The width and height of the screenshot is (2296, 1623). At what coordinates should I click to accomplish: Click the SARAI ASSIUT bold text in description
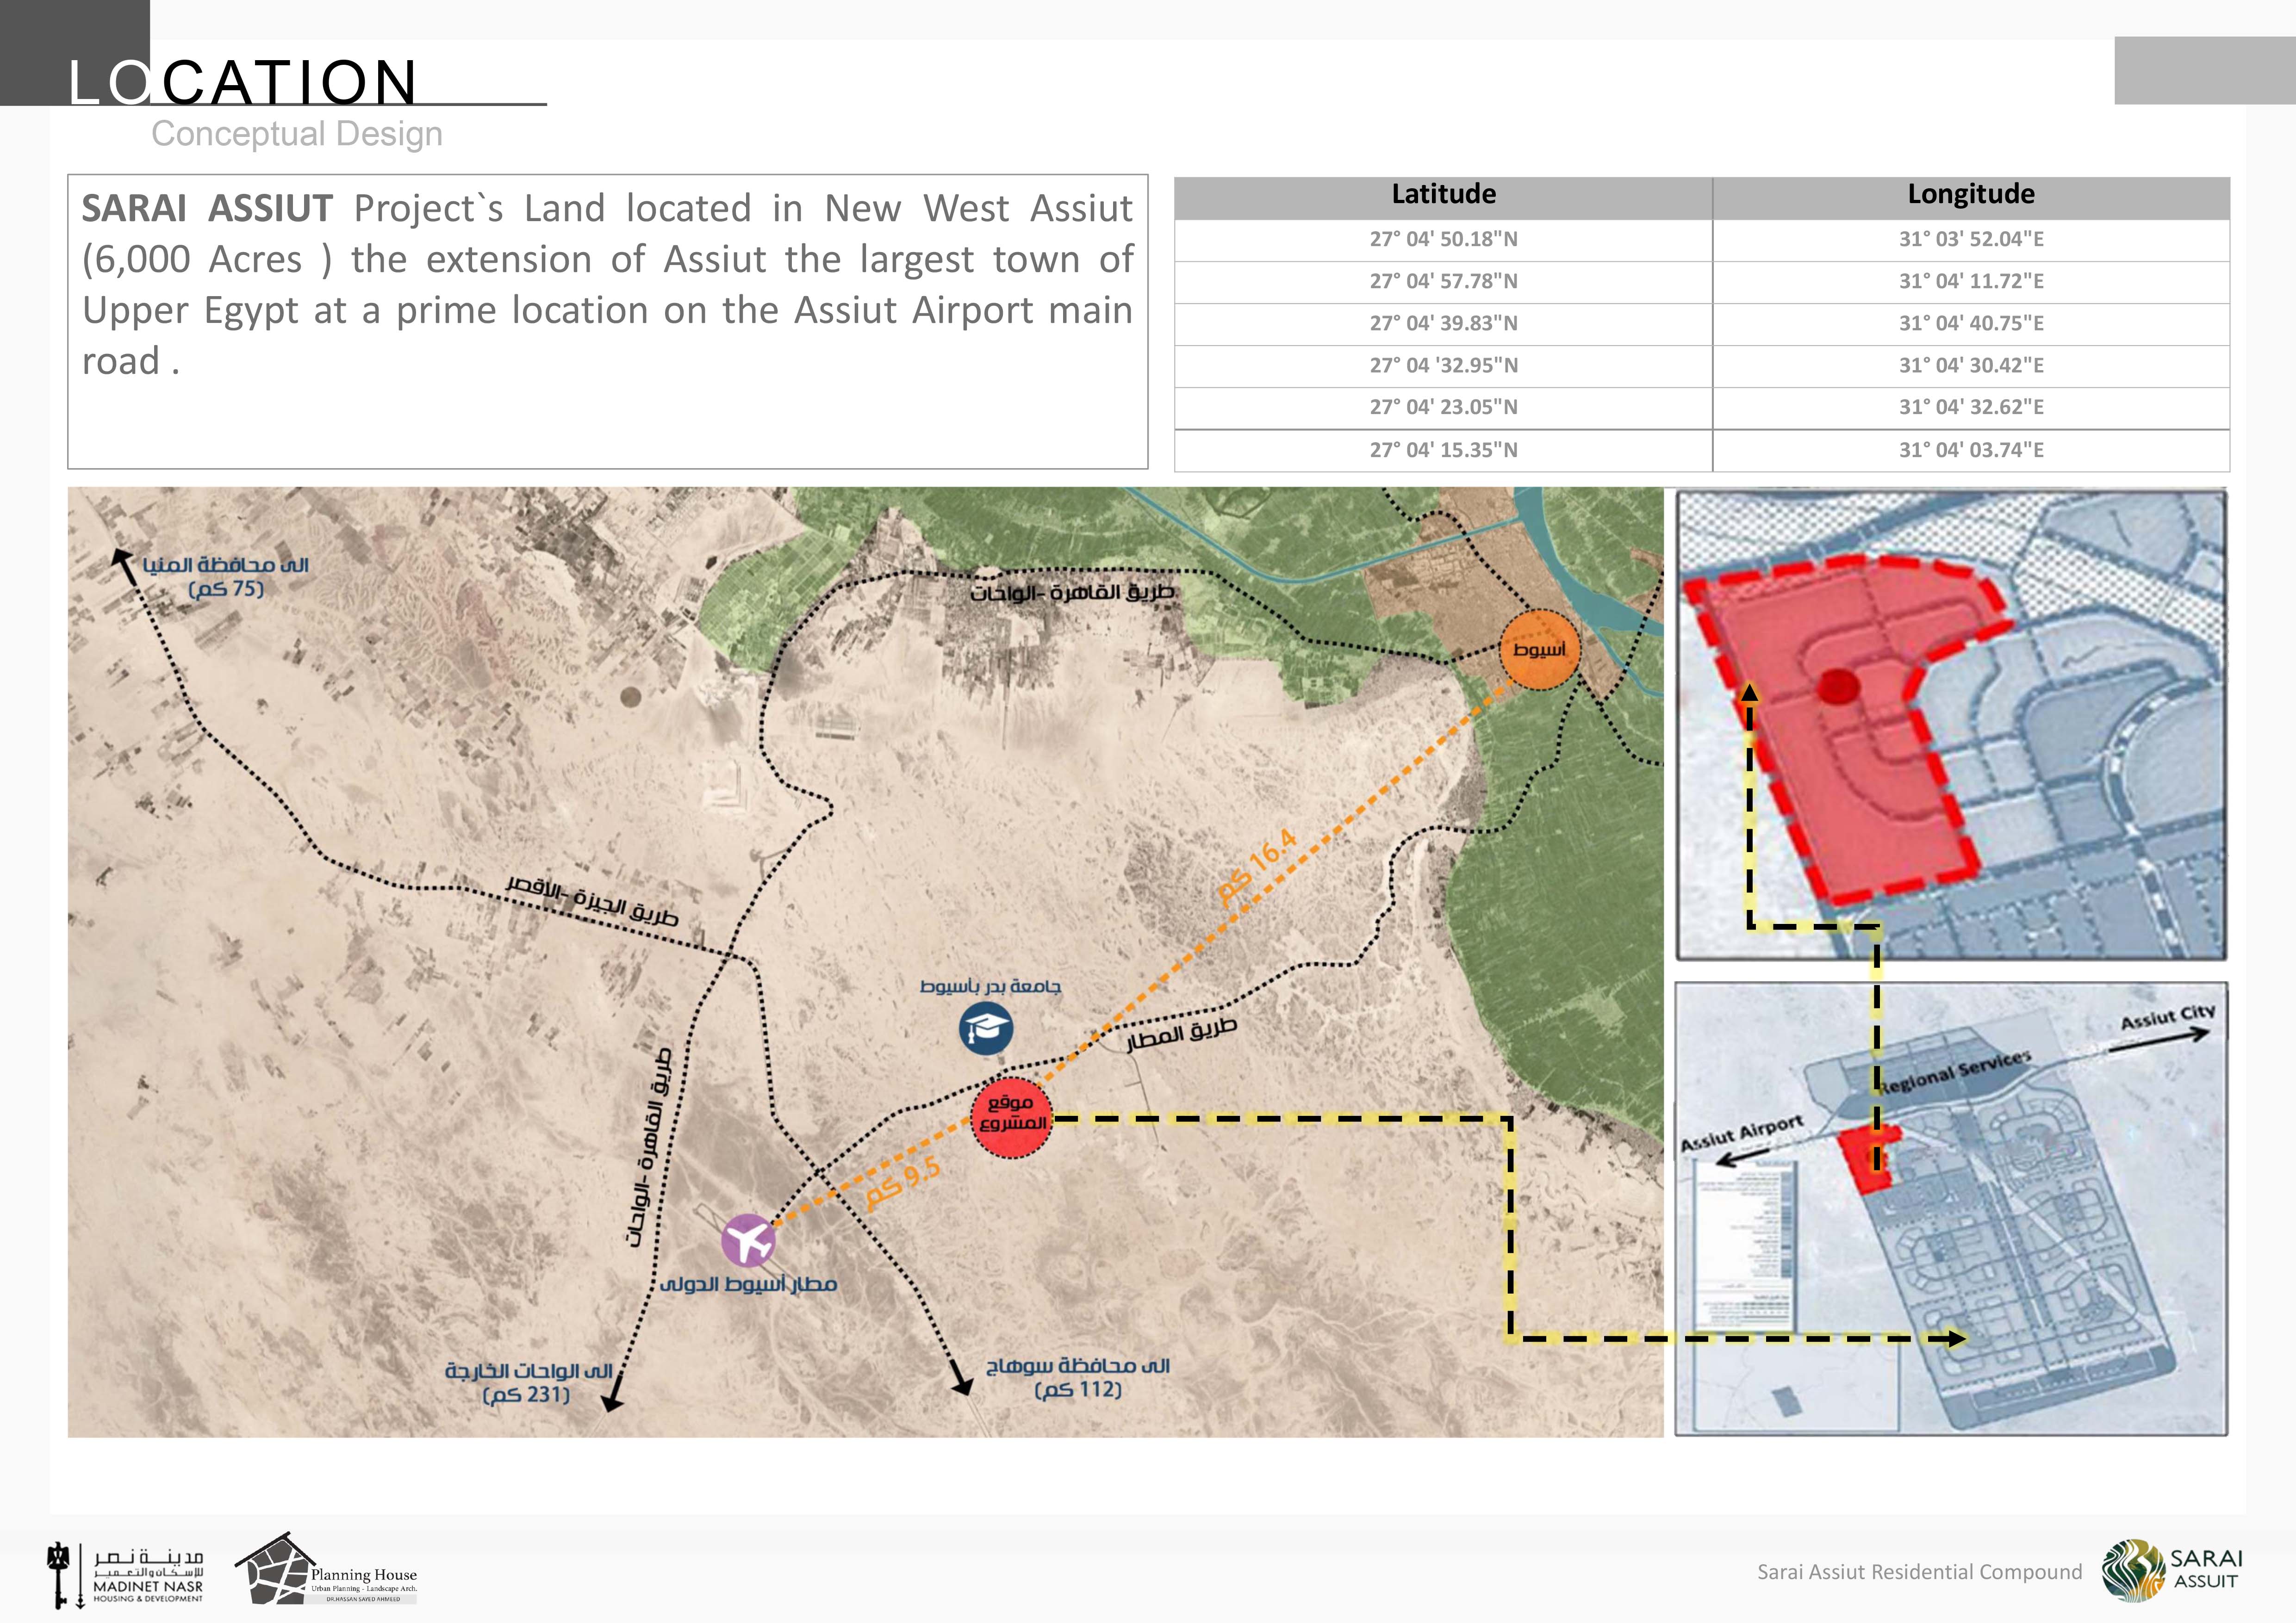tap(207, 209)
